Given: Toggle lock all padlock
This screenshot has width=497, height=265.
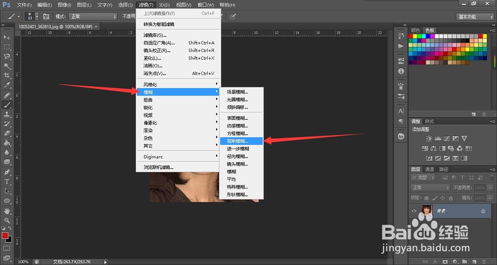Looking at the screenshot, I should coord(451,198).
